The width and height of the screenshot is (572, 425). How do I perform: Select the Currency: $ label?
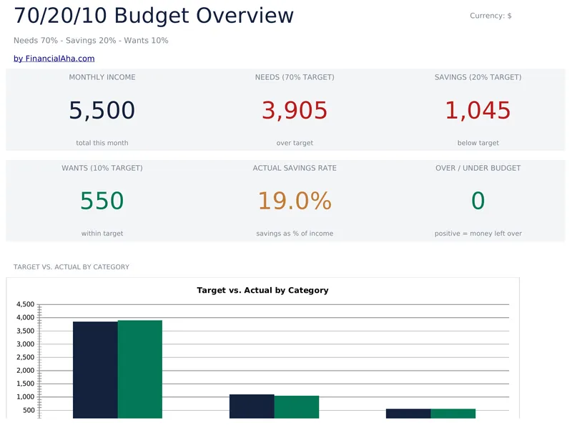490,16
